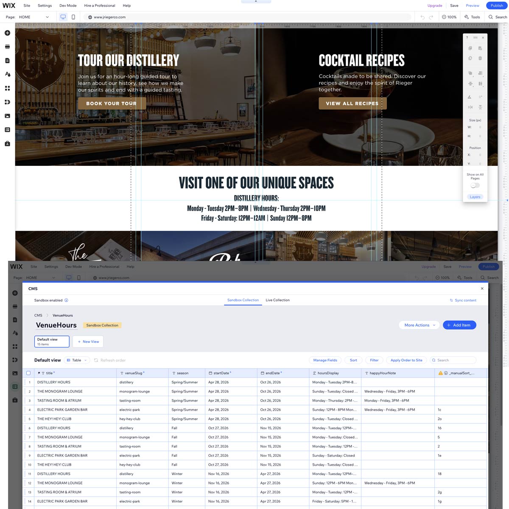Close the CMS panel
Image resolution: width=509 pixels, height=509 pixels.
pyautogui.click(x=482, y=288)
